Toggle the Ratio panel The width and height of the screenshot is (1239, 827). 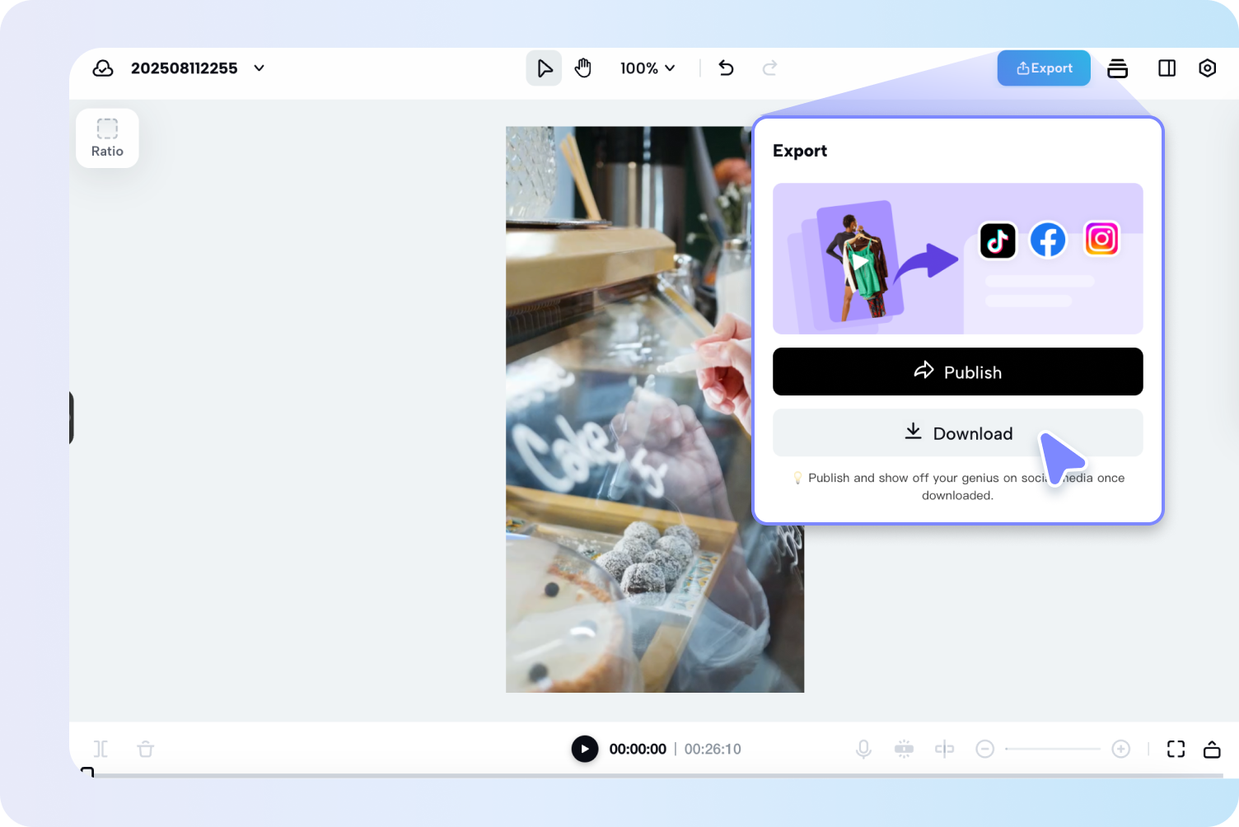point(107,138)
